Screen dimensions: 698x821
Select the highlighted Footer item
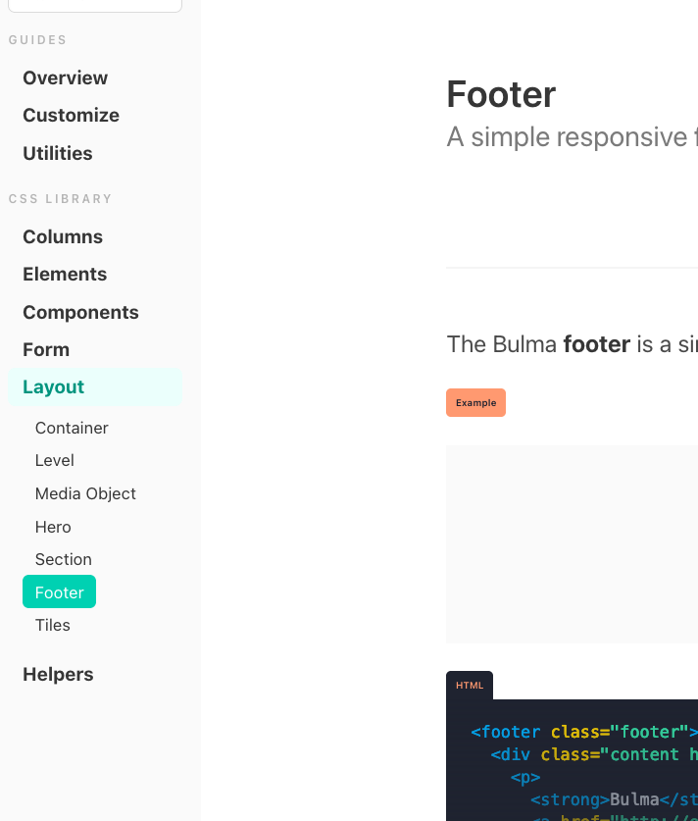click(59, 591)
